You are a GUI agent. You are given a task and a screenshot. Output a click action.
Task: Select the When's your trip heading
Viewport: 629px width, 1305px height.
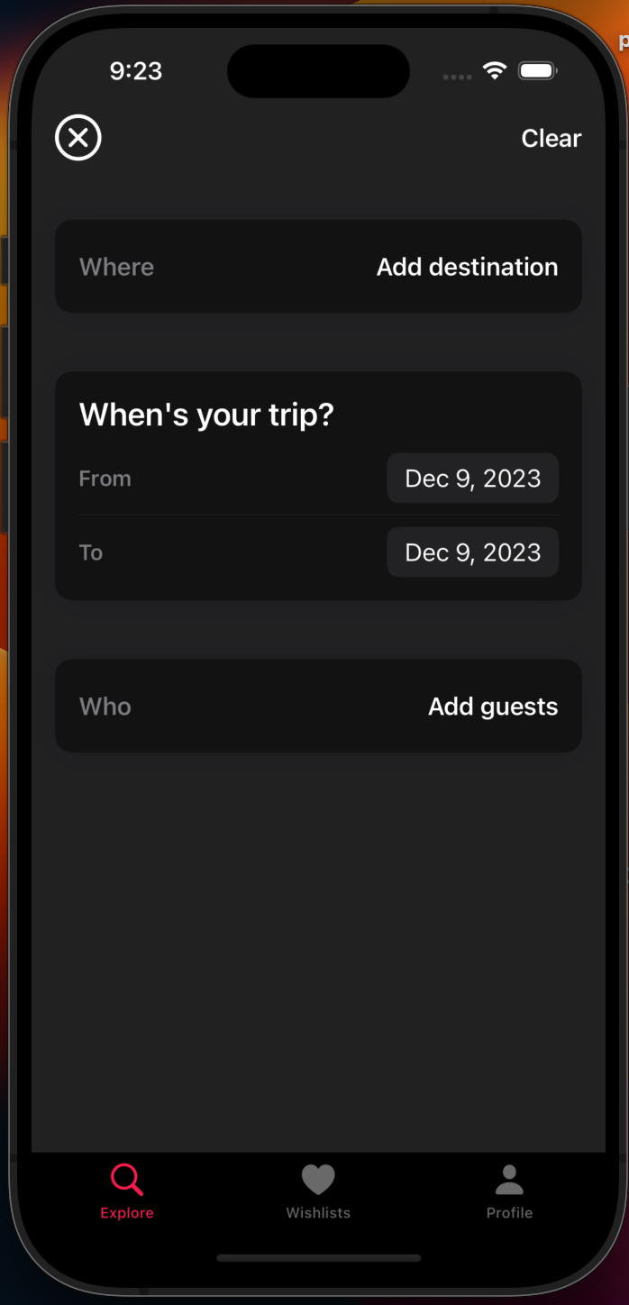point(206,414)
